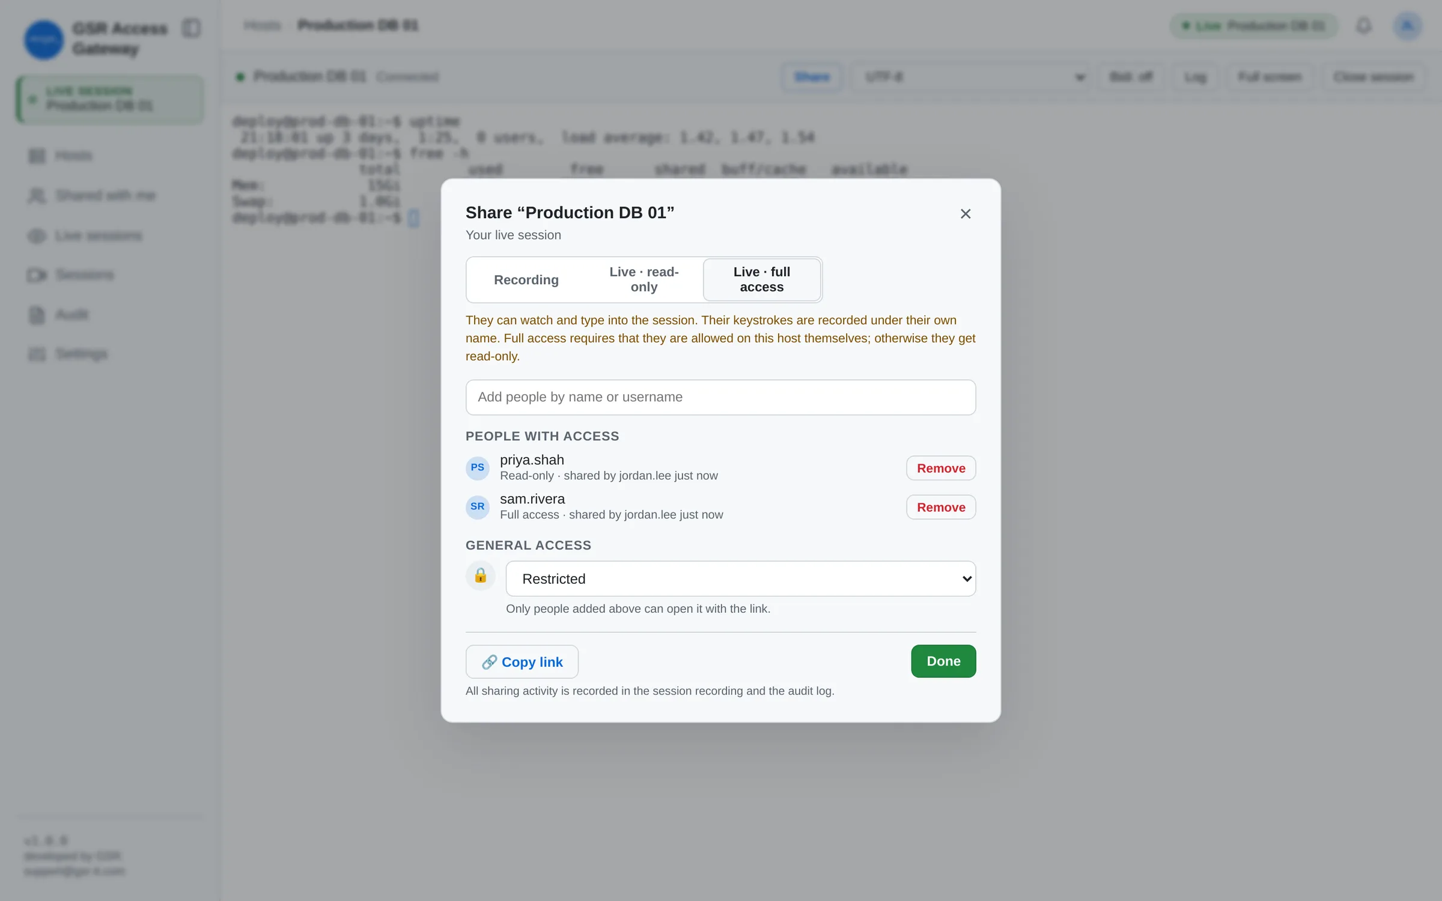
Task: Click the Live Production DB 01 status pill
Action: (1253, 26)
